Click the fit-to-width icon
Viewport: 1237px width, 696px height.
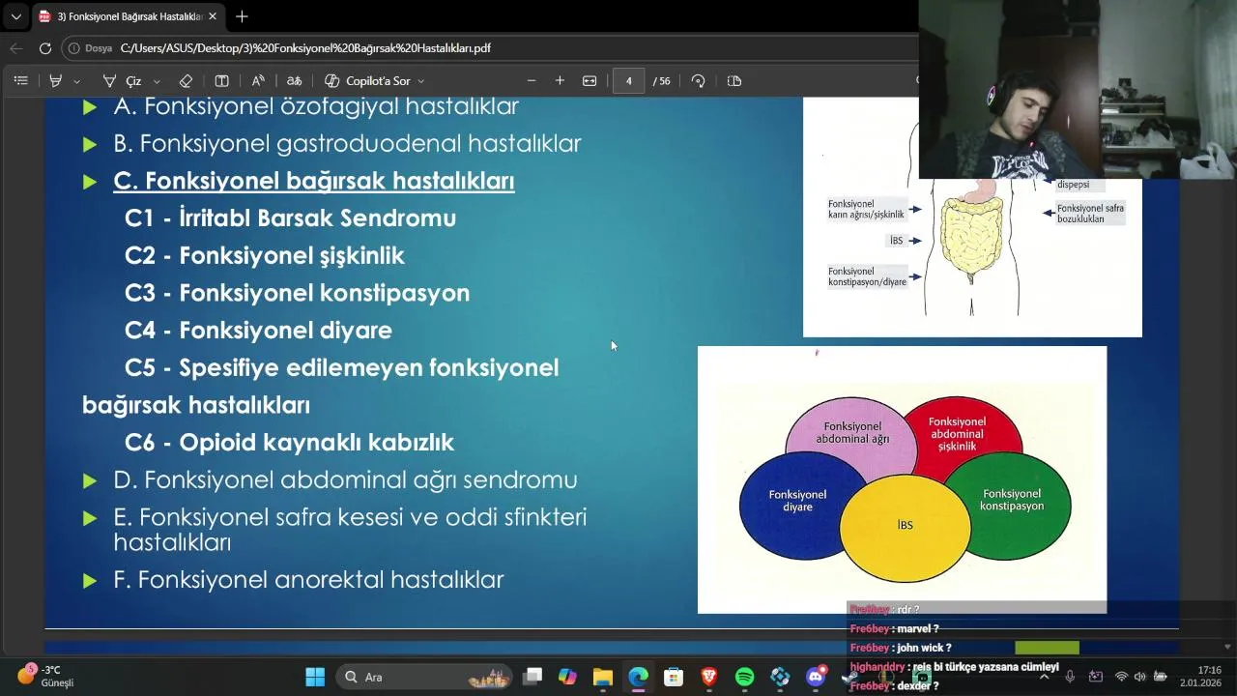[590, 81]
